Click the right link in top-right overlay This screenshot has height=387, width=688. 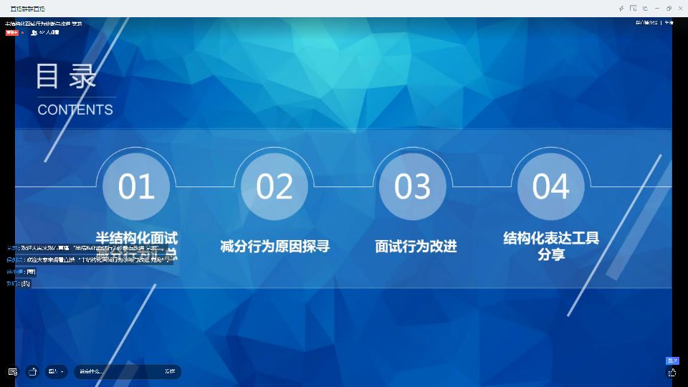click(669, 23)
